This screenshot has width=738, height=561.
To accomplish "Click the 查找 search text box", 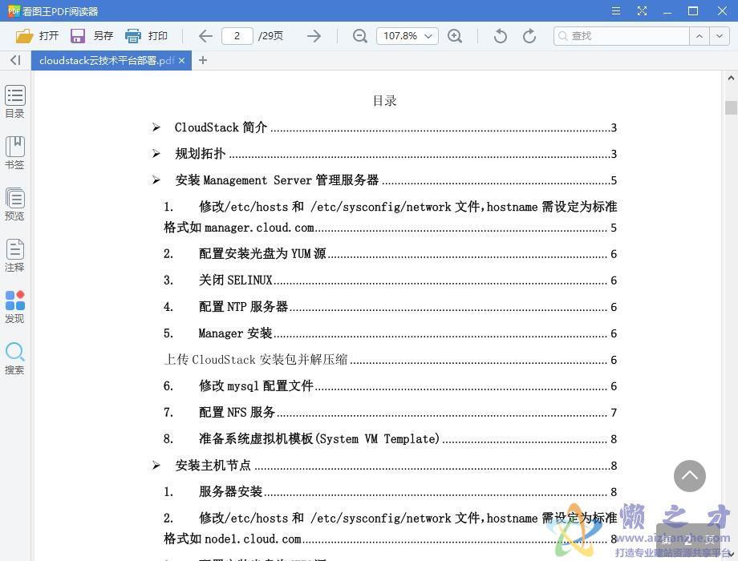I will point(622,36).
